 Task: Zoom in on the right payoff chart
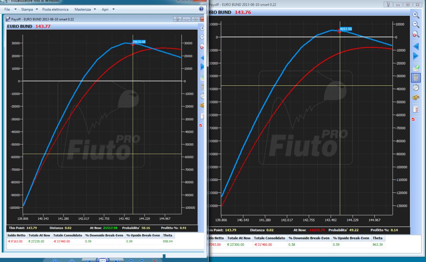tap(416, 15)
